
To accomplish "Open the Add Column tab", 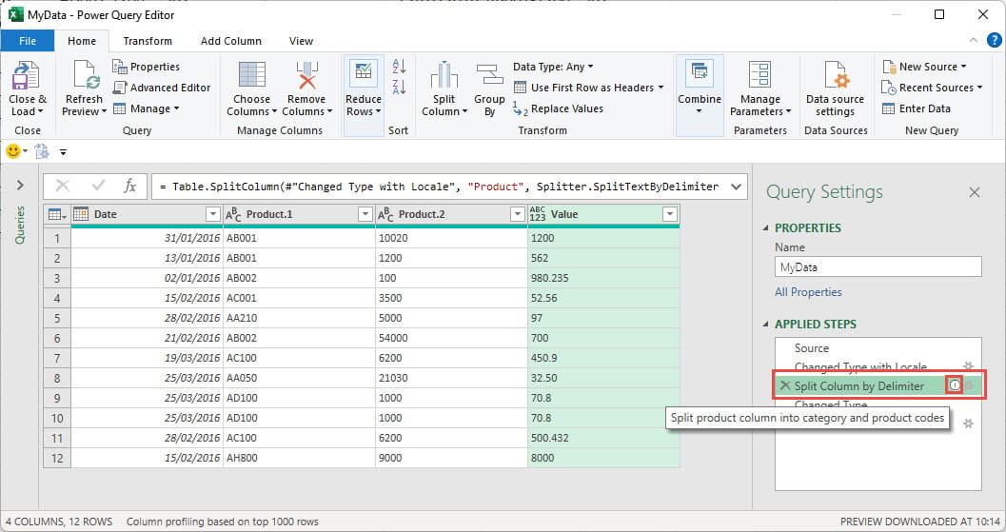I will tap(230, 41).
